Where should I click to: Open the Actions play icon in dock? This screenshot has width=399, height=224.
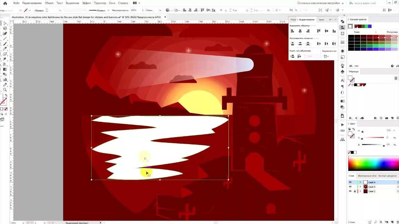343,125
